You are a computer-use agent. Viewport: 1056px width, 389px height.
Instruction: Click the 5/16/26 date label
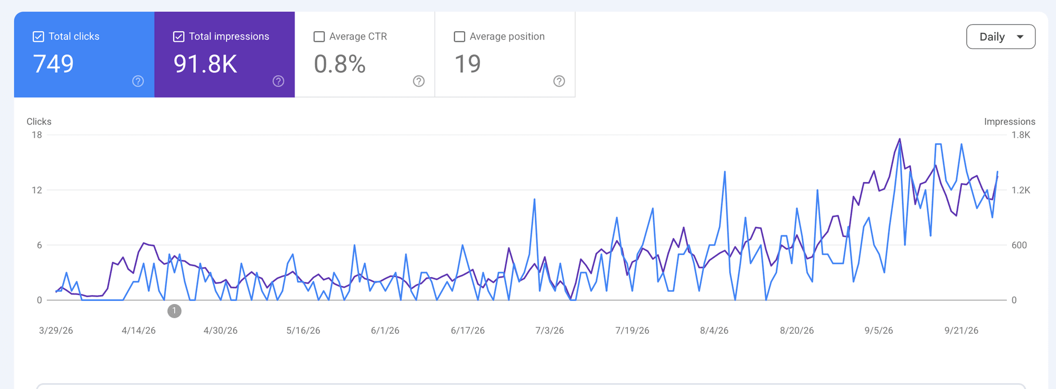304,330
